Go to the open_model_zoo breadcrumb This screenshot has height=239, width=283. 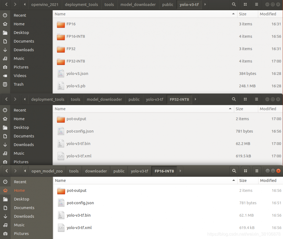point(47,171)
